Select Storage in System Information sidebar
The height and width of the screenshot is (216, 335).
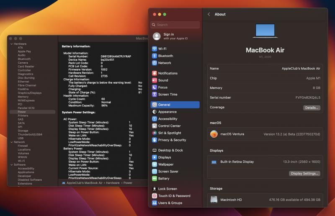[23, 131]
